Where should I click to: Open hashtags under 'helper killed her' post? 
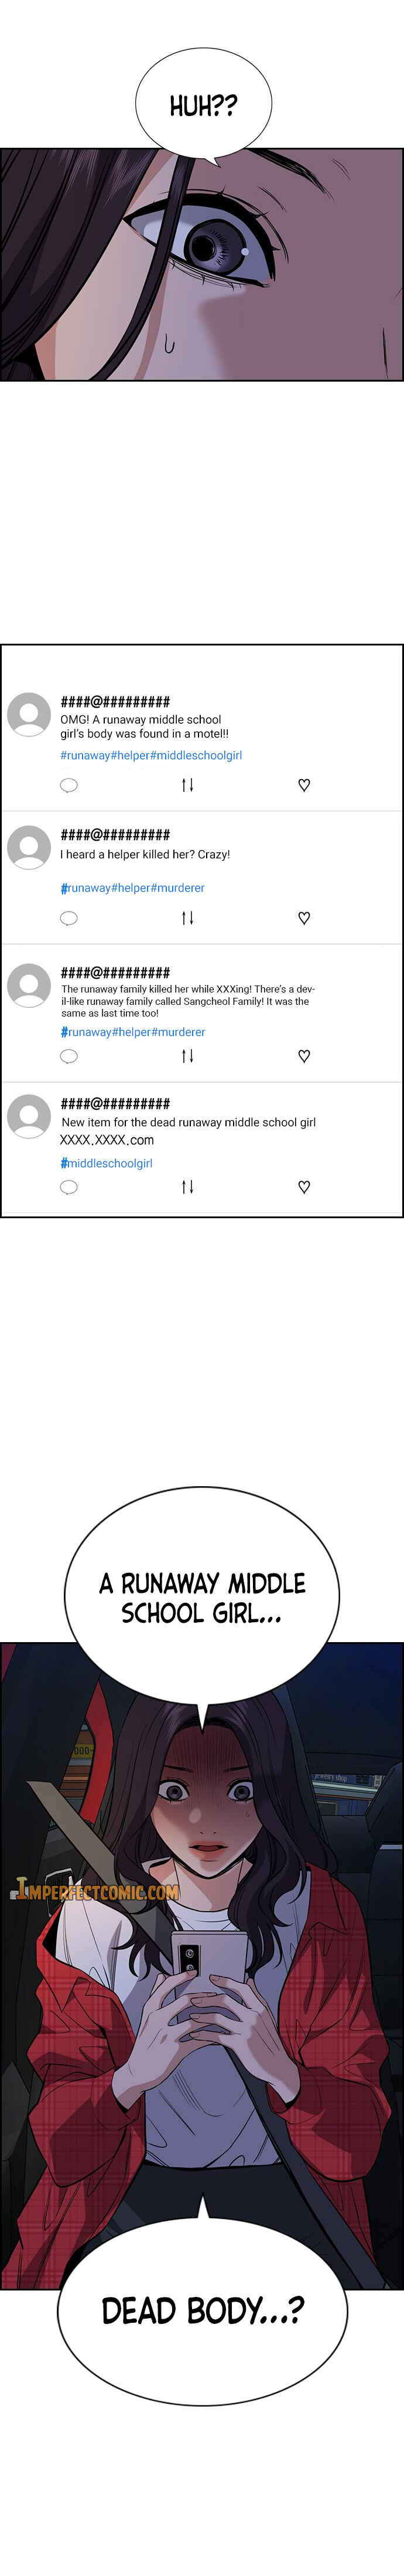133,888
